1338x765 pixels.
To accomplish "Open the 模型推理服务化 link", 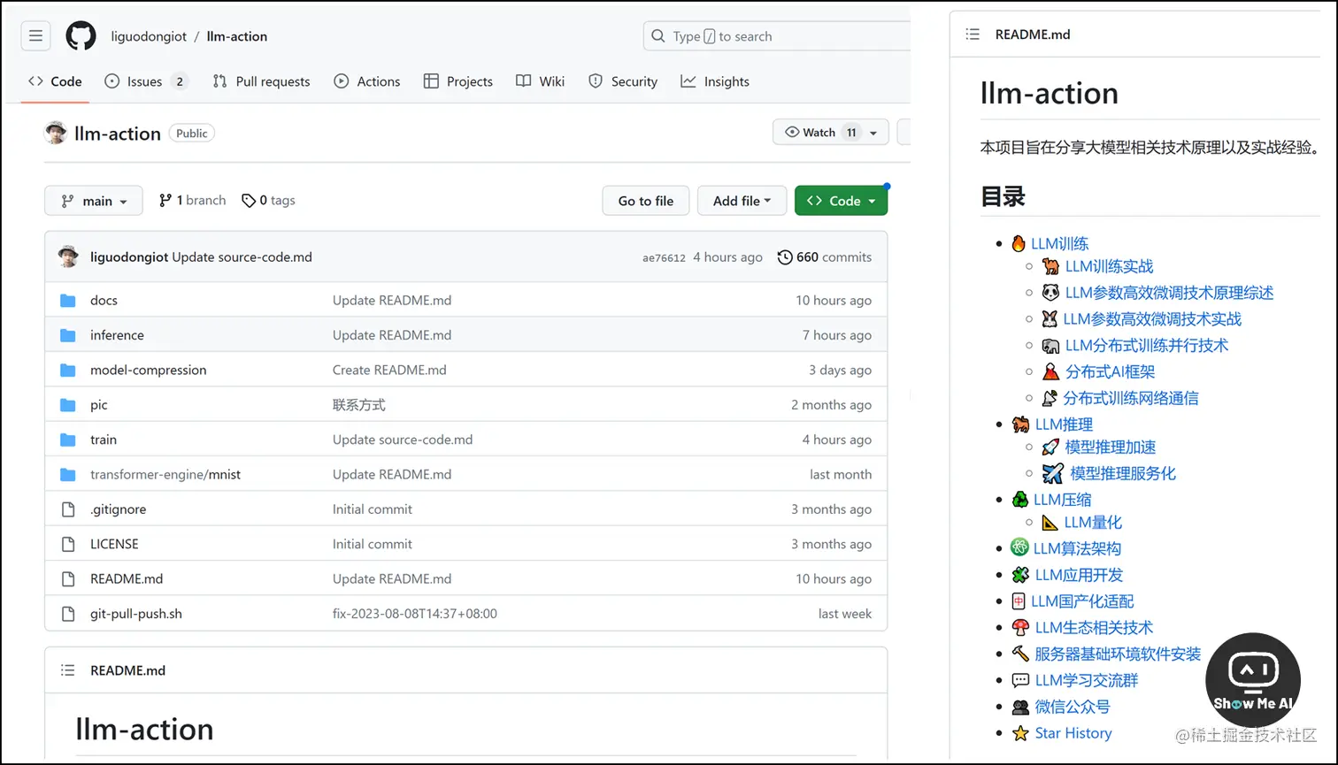I will click(x=1123, y=474).
